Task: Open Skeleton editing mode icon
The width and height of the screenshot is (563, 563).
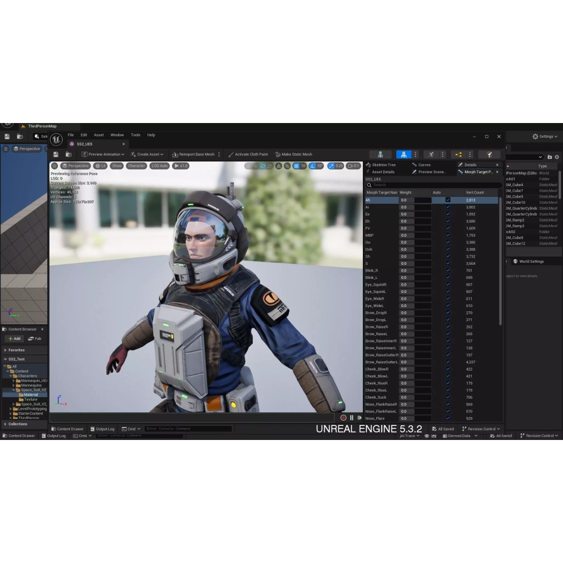Action: point(380,154)
